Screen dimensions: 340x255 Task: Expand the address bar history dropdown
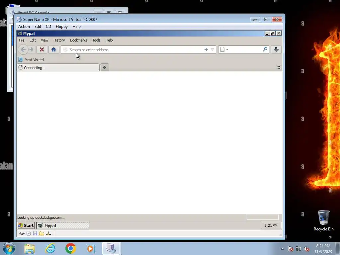(212, 50)
